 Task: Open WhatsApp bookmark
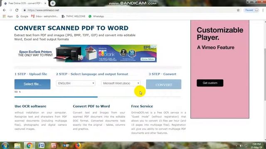point(96,17)
